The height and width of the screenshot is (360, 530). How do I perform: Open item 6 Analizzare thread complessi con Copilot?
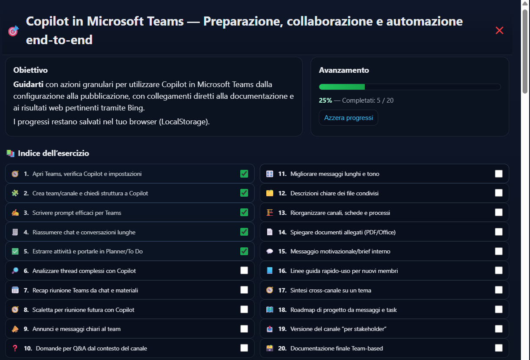click(x=130, y=271)
